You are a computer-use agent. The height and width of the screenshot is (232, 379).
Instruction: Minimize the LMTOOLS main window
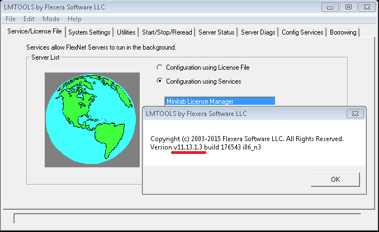point(330,7)
